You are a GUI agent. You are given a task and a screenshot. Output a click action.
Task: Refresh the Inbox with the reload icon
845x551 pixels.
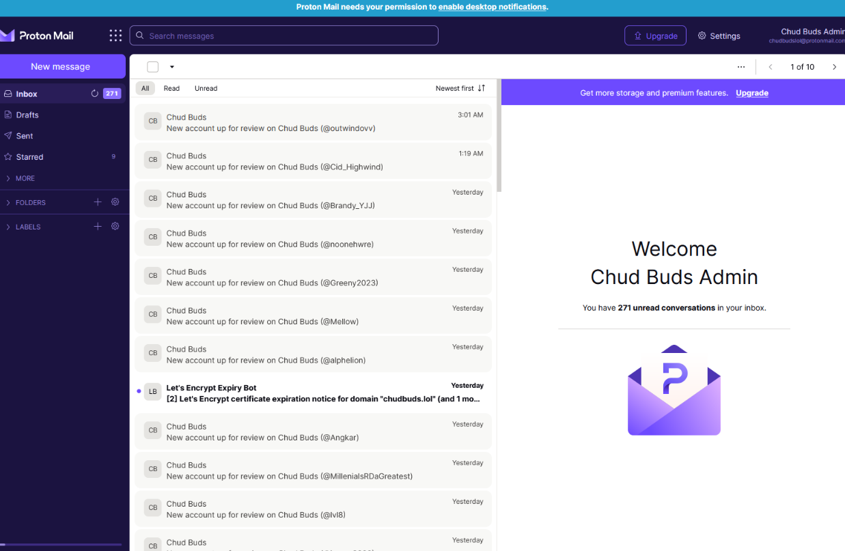pos(95,94)
